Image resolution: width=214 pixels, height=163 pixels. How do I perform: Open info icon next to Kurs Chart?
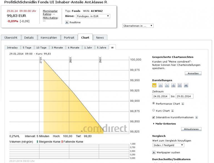coord(173,111)
